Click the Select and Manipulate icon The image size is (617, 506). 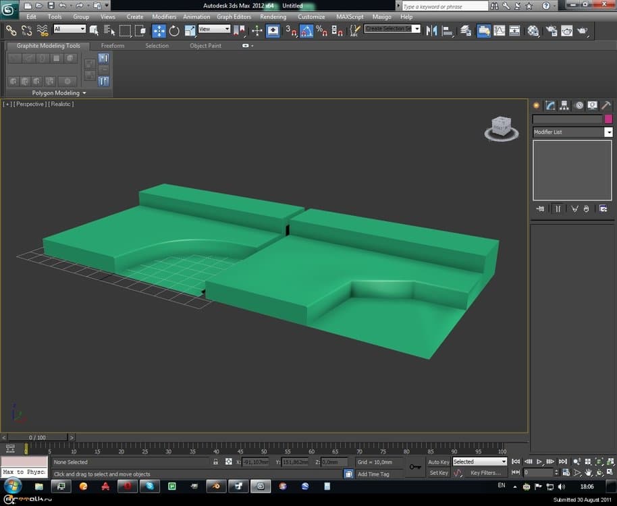pyautogui.click(x=257, y=30)
